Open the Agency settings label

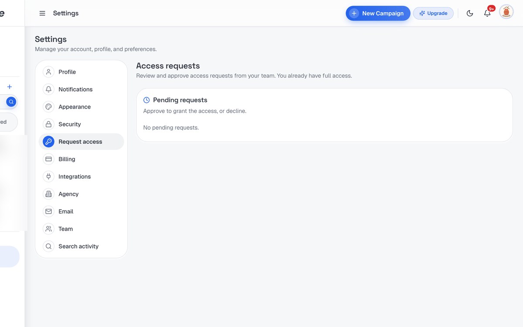tap(68, 194)
